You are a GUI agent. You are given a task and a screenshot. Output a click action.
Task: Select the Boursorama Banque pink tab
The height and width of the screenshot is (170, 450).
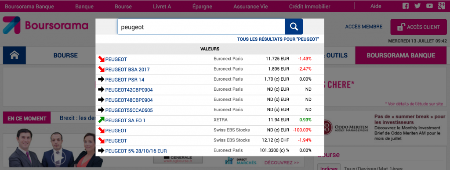(x=401, y=55)
